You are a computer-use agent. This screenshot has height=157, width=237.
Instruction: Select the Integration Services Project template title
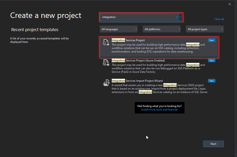[x=128, y=40]
